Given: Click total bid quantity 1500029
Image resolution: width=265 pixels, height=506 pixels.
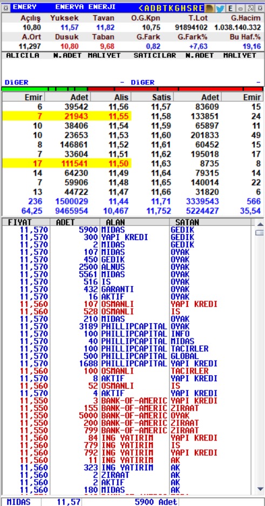Looking at the screenshot, I should click(71, 202).
